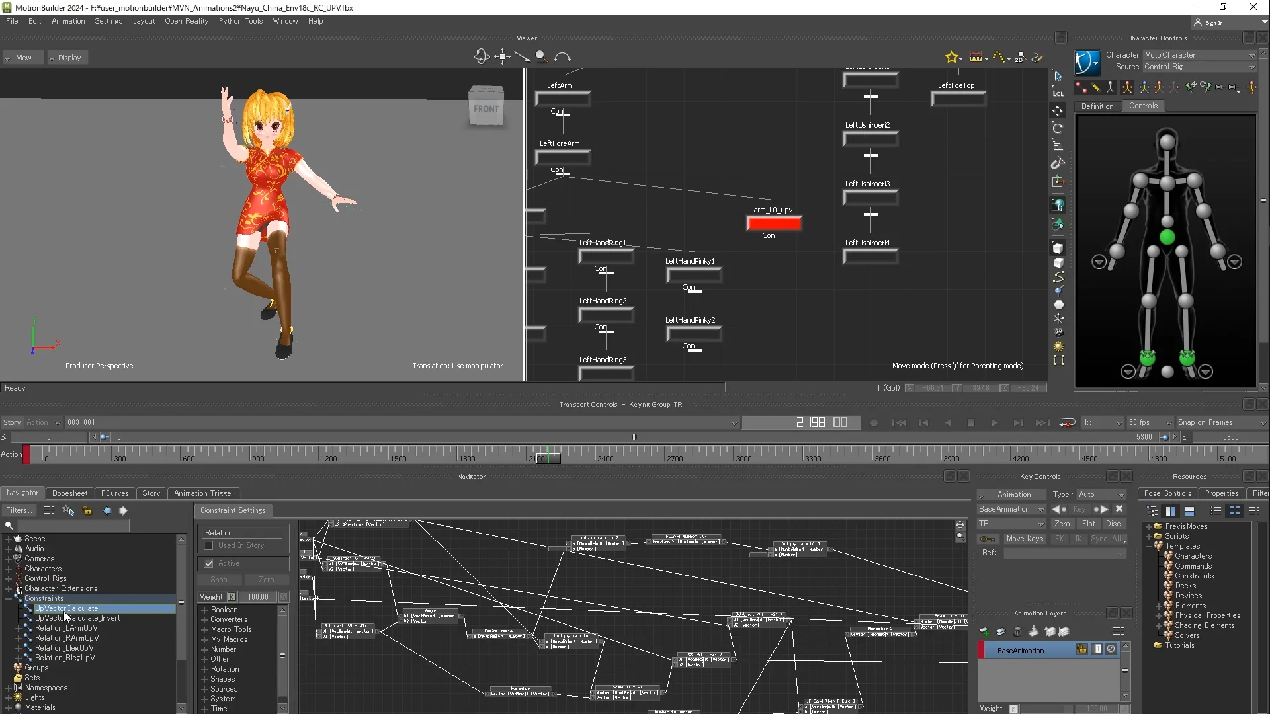Click the Zero button in Key Controls
Screen dimensions: 1270x714
tap(1062, 523)
